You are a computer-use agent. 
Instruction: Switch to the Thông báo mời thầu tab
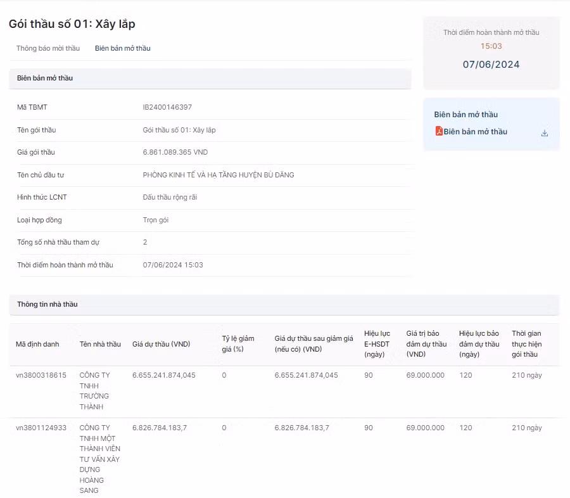(48, 48)
